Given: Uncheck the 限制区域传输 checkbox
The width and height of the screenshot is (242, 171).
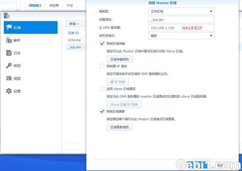Looking at the screenshot, I should point(102,43).
